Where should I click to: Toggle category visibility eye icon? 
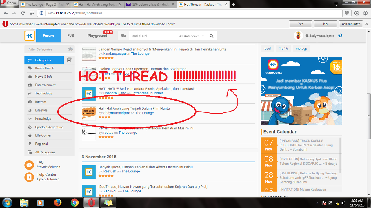click(x=70, y=49)
